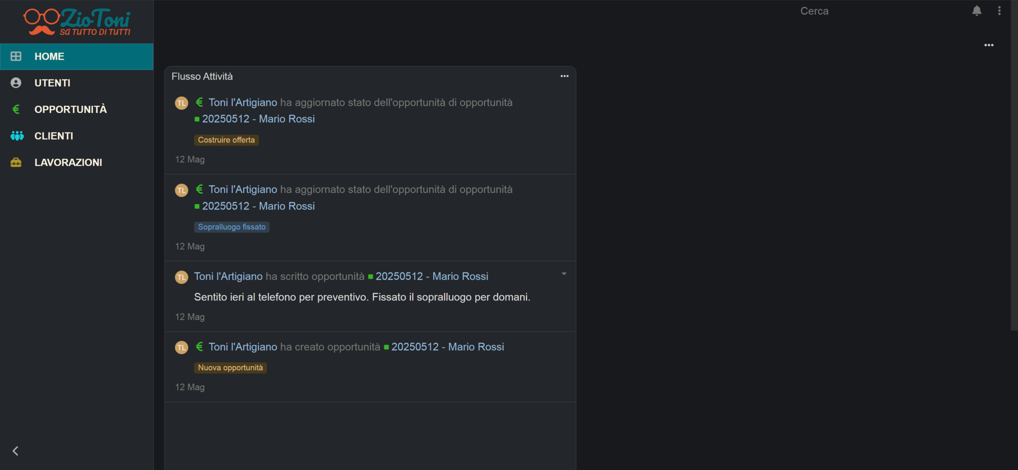Click the Lavorazioni toolbox icon
Image resolution: width=1018 pixels, height=470 pixels.
click(x=16, y=162)
